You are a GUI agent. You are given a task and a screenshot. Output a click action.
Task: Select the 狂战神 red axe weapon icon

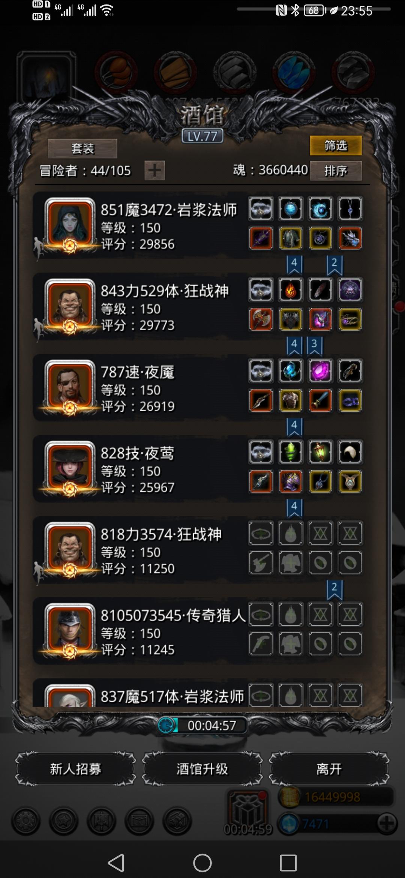(261, 319)
